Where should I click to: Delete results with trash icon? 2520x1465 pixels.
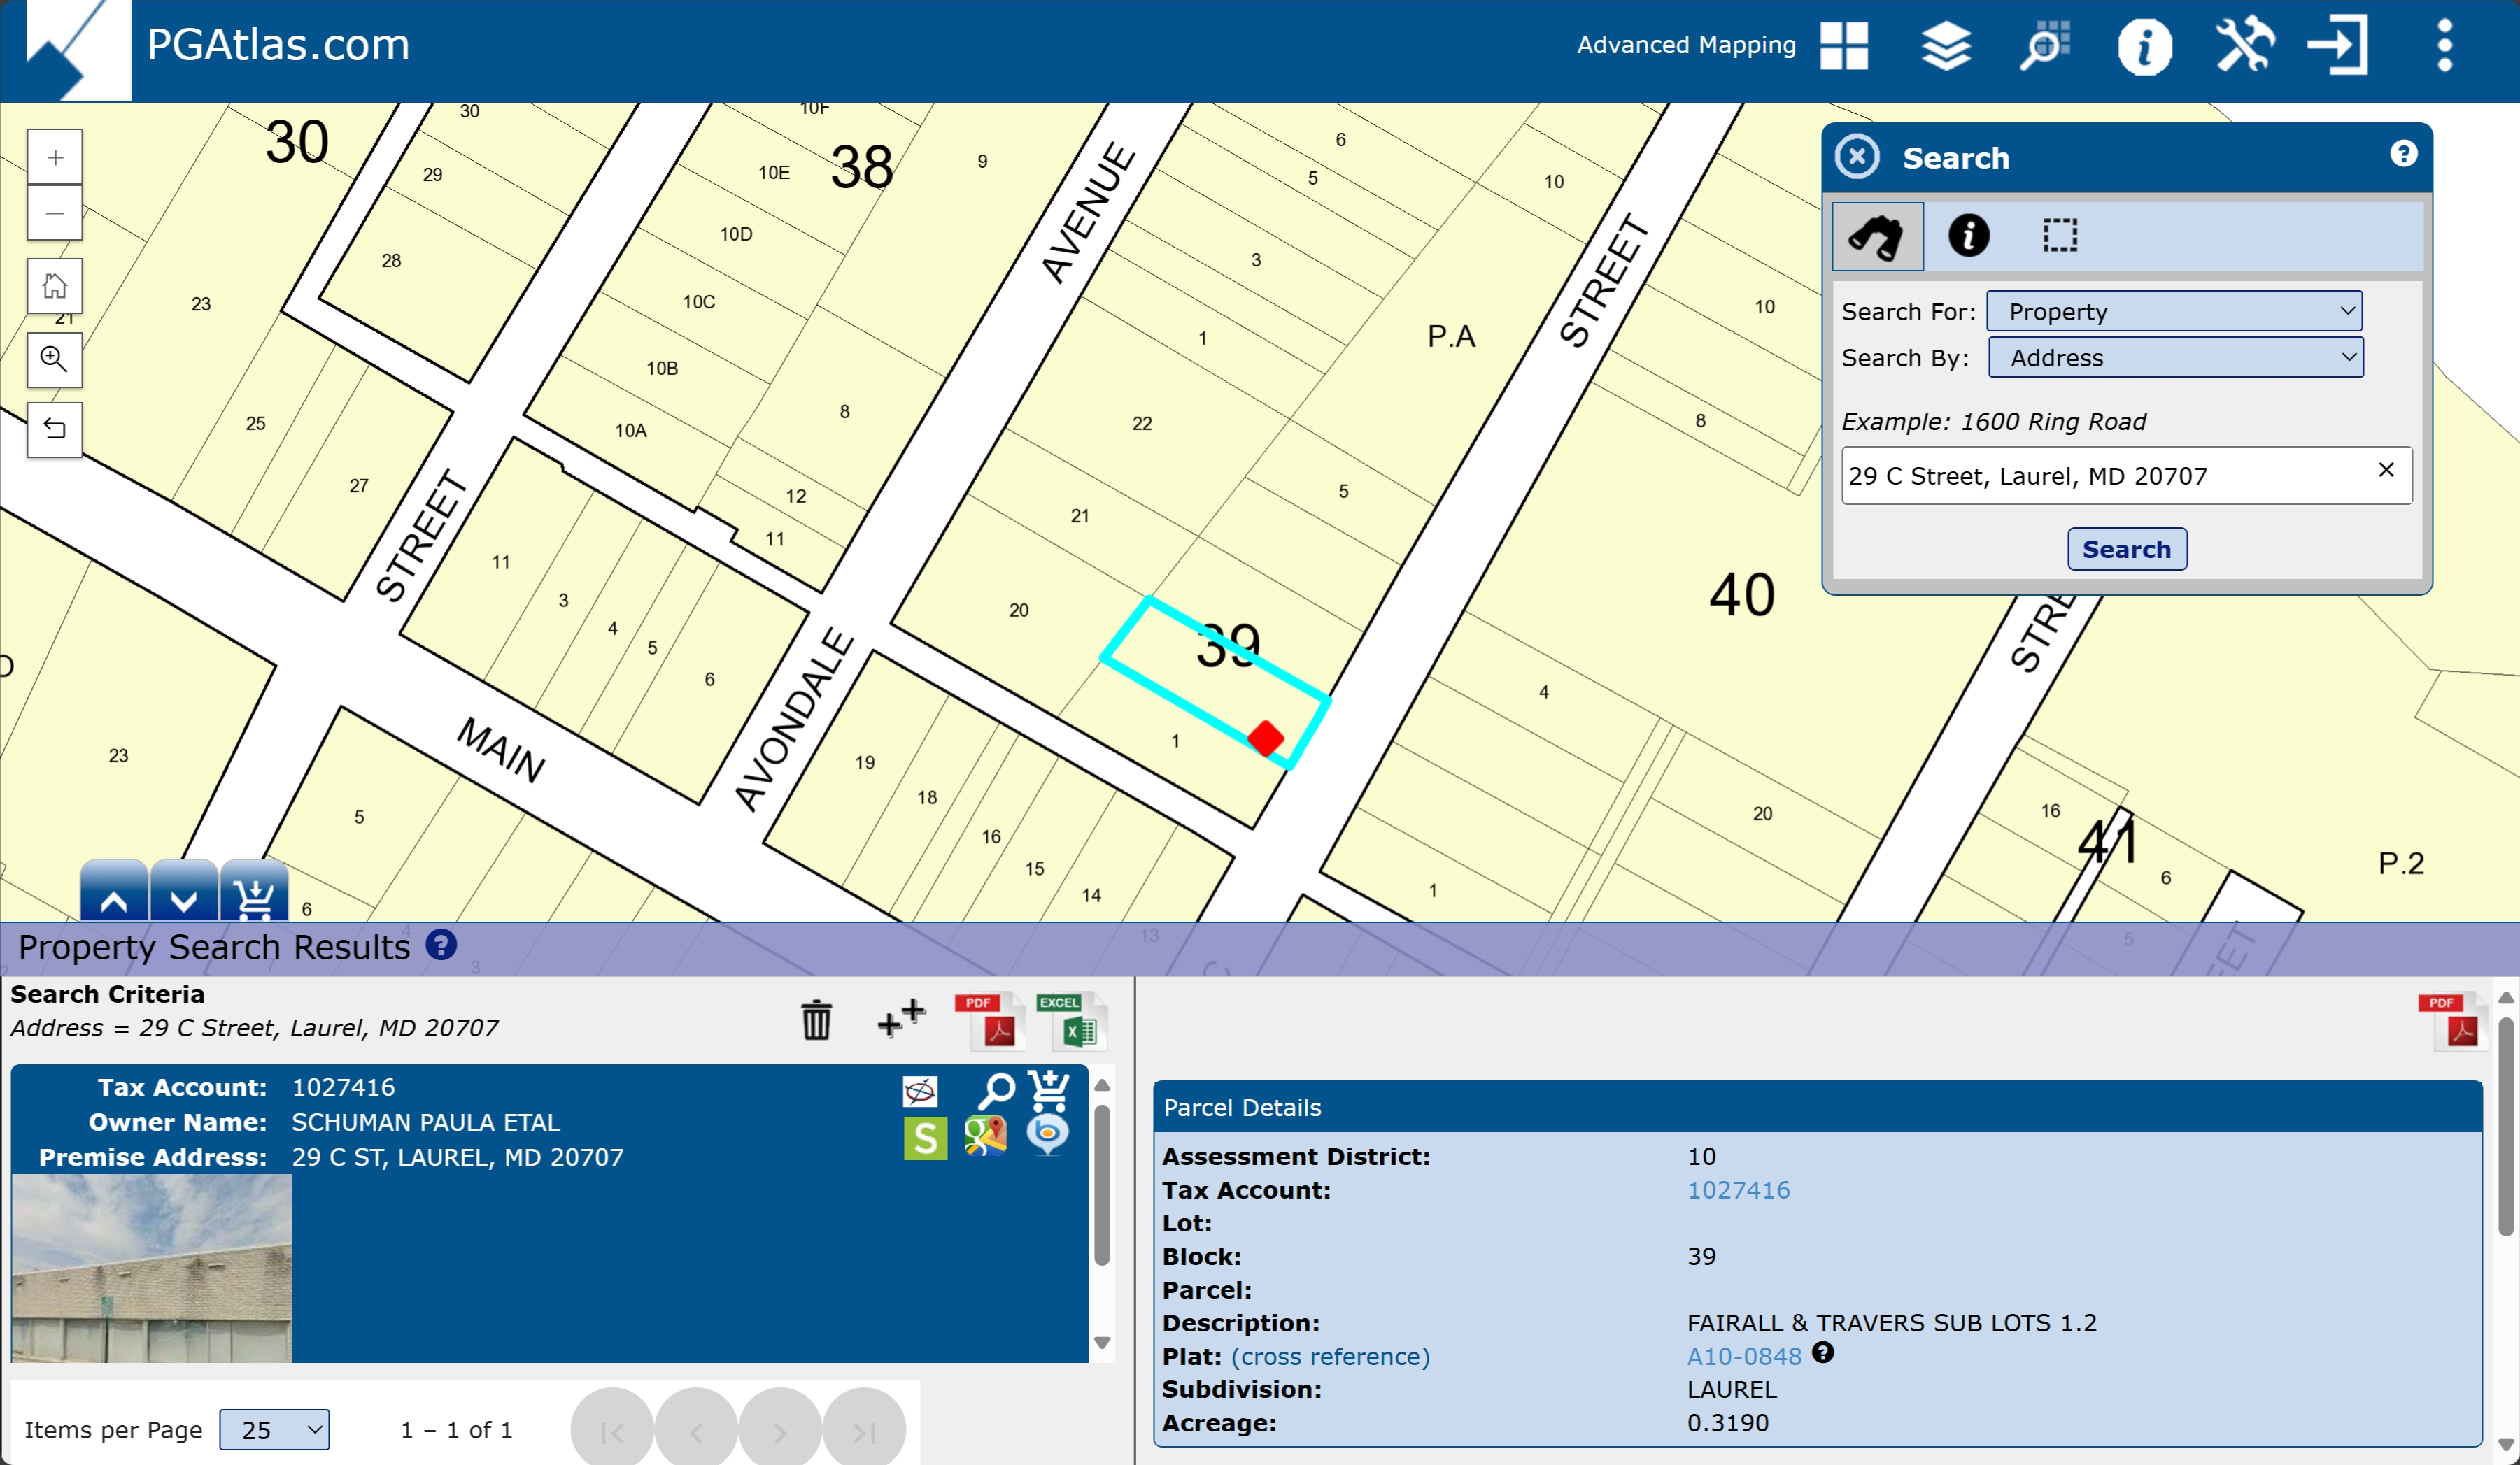[816, 1020]
